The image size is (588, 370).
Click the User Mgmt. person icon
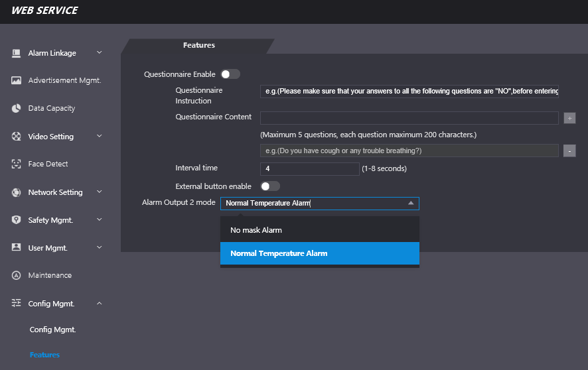(17, 247)
